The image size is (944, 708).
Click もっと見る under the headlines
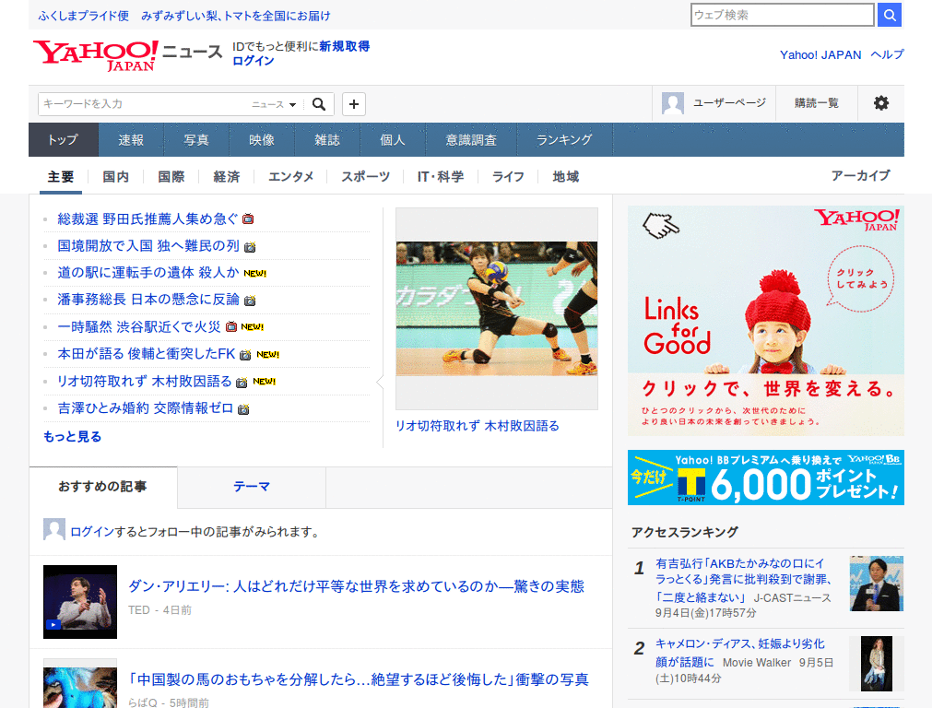point(72,436)
